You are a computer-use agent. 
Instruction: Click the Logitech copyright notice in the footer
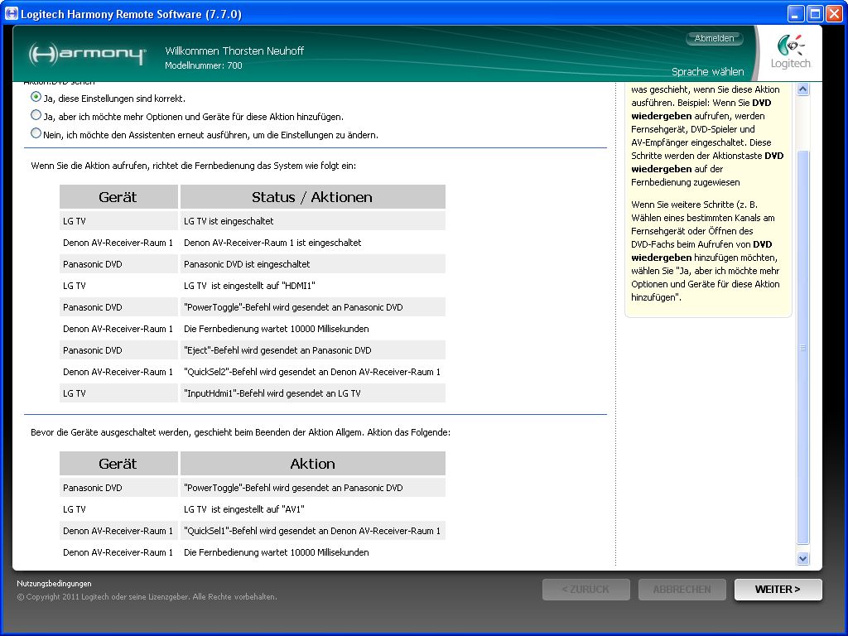tap(147, 596)
